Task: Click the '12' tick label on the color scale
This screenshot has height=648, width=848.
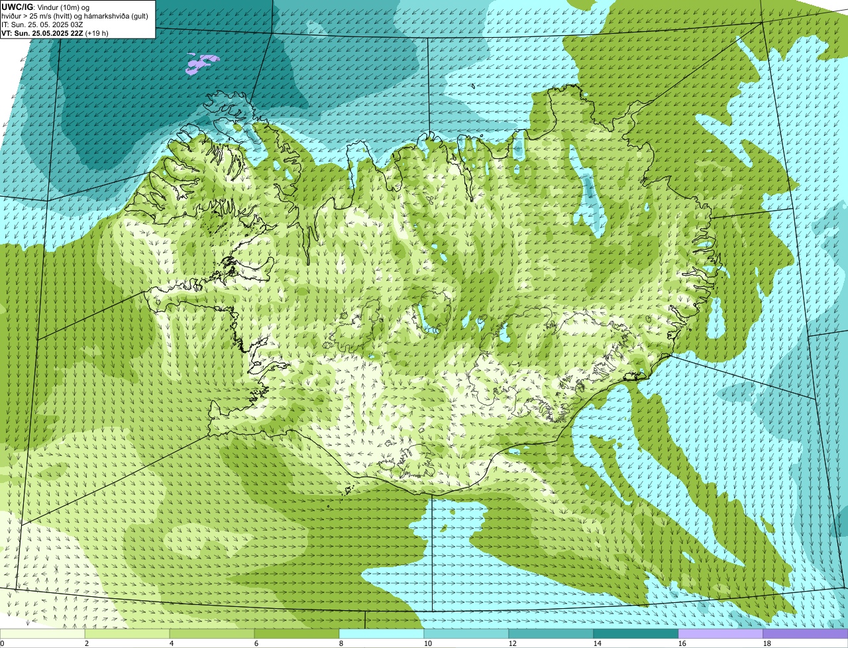Action: click(x=513, y=643)
